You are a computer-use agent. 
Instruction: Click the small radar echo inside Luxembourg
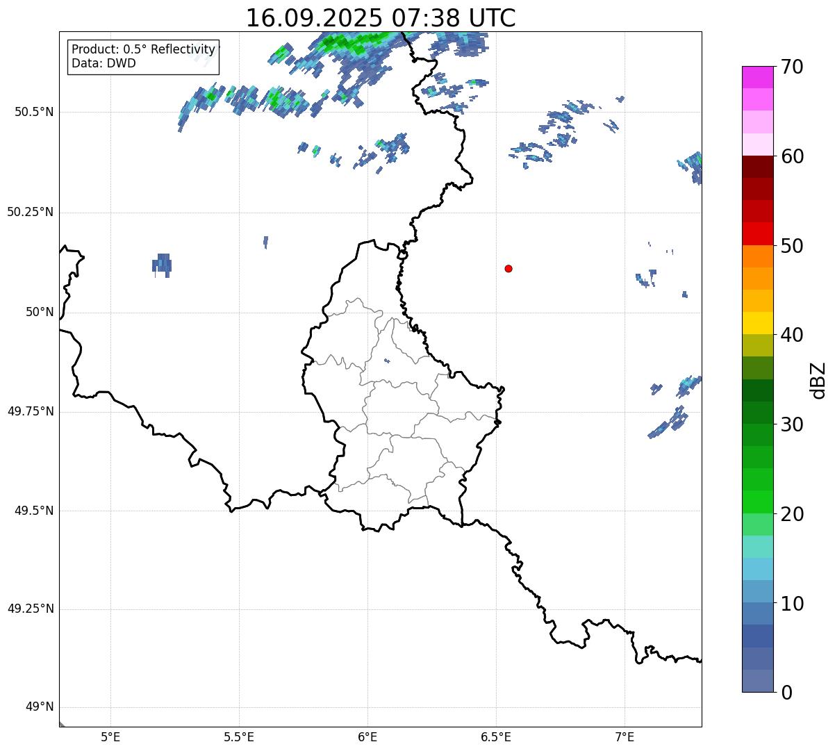coord(387,361)
